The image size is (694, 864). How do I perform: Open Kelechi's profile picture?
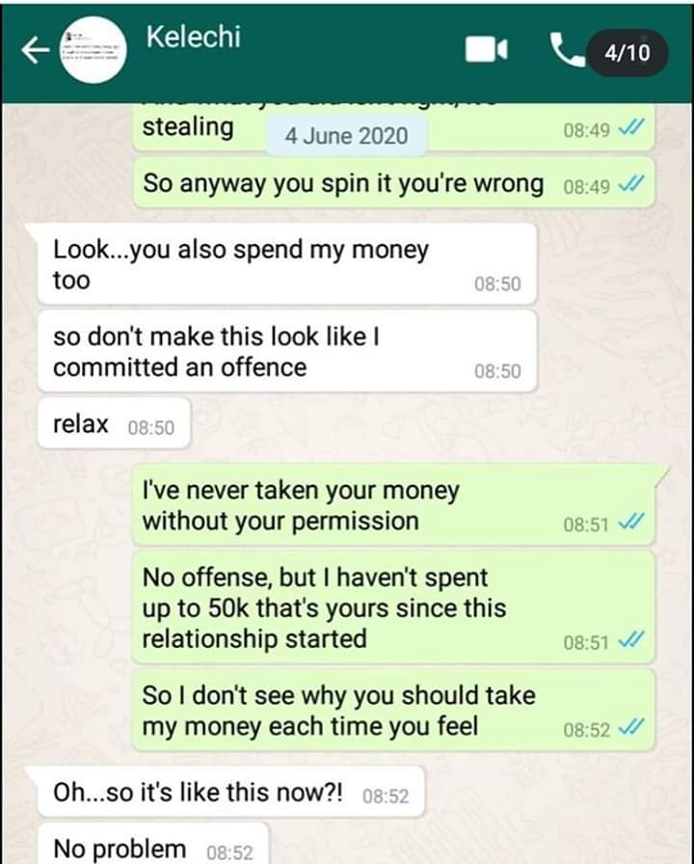tap(93, 50)
